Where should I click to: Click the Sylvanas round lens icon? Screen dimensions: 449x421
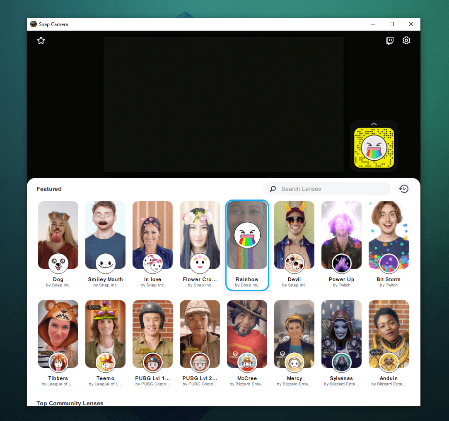(x=342, y=362)
